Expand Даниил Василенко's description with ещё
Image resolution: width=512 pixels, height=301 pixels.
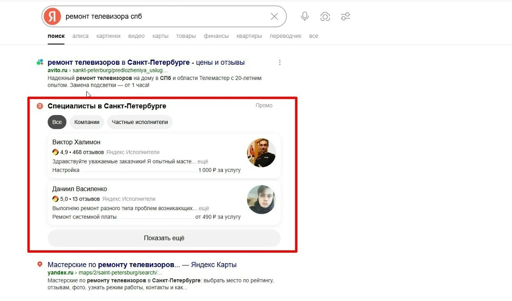[204, 208]
